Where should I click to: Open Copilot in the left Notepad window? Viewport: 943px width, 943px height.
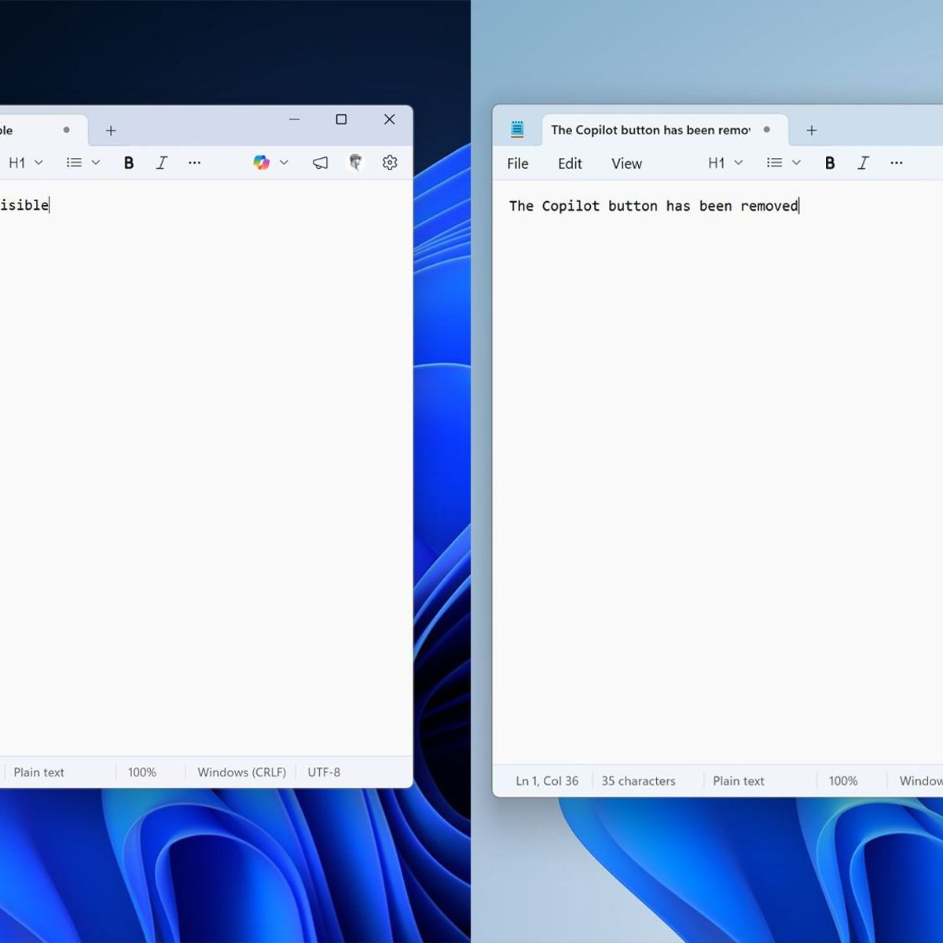click(x=262, y=163)
